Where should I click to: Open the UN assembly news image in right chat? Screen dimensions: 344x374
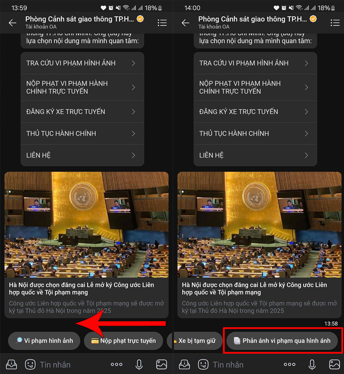click(x=259, y=225)
